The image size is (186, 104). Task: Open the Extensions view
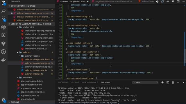click(3, 35)
